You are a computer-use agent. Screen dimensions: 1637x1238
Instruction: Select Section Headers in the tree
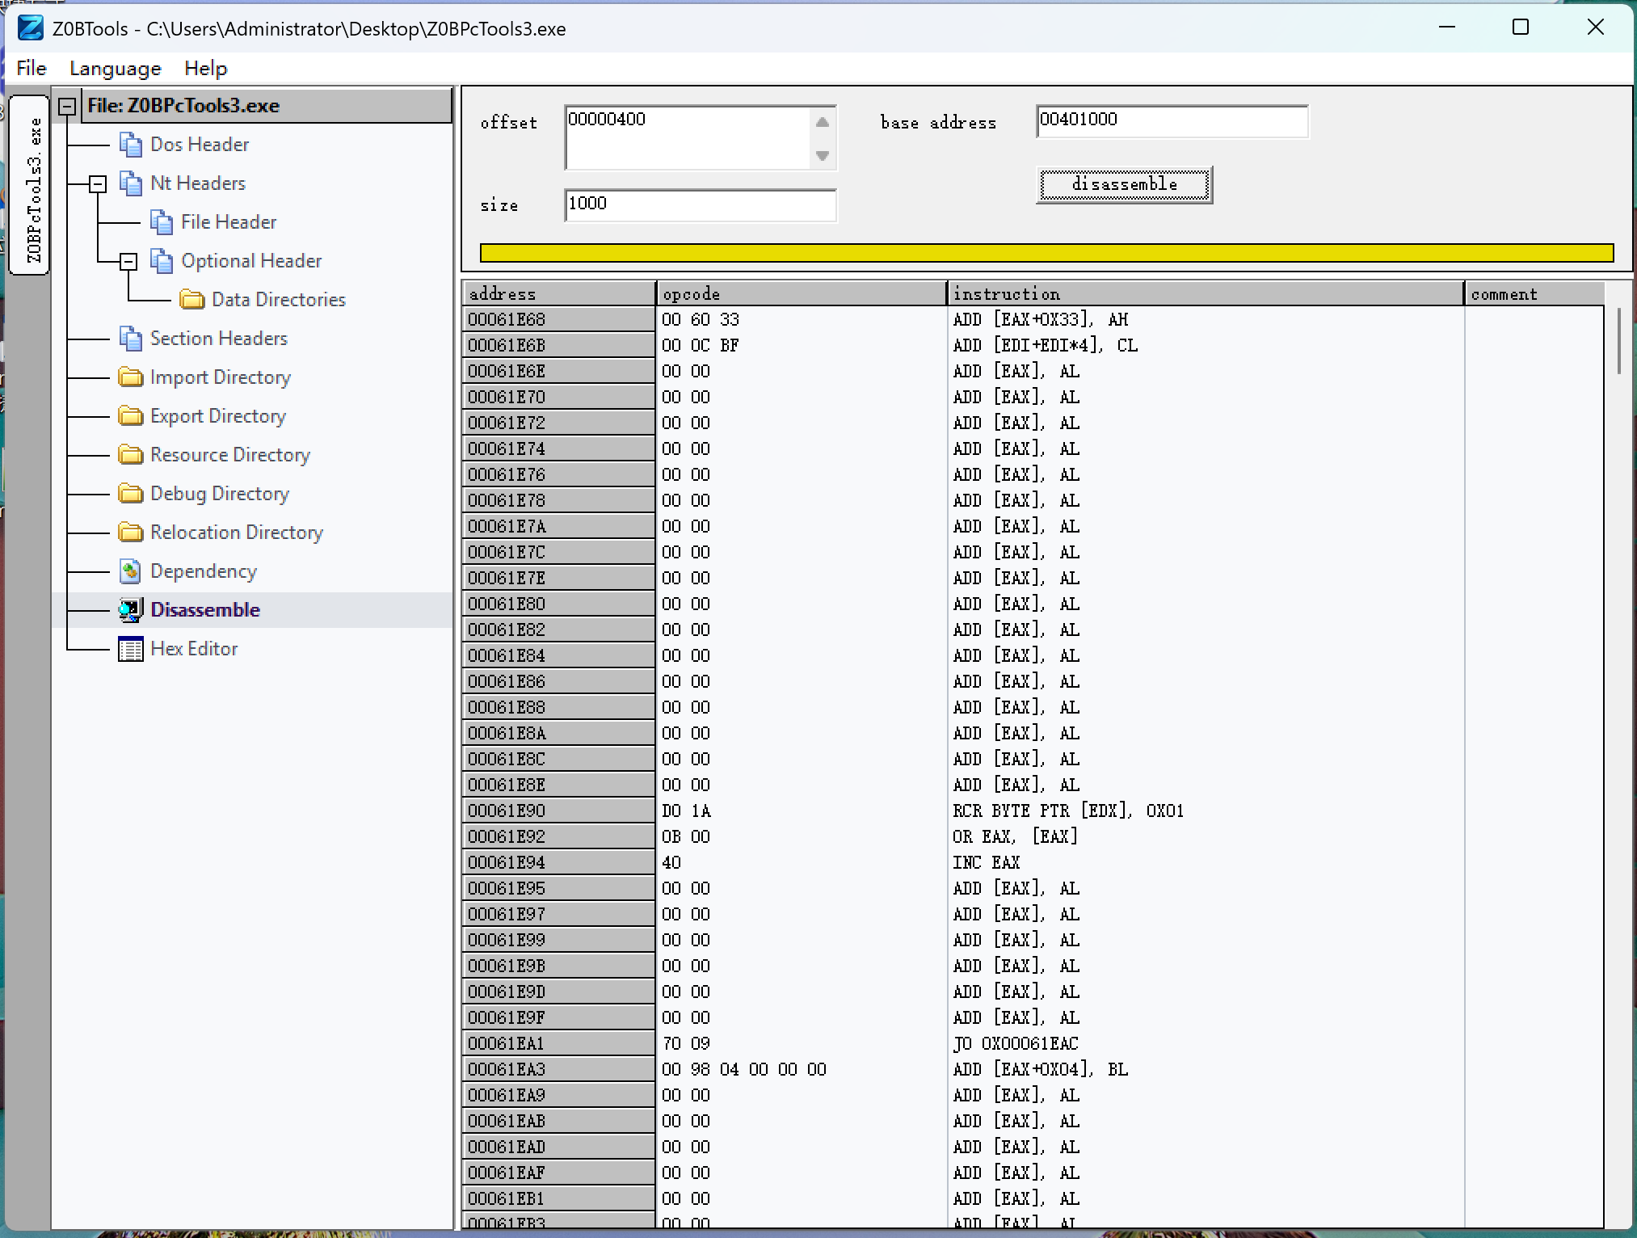pyautogui.click(x=219, y=339)
